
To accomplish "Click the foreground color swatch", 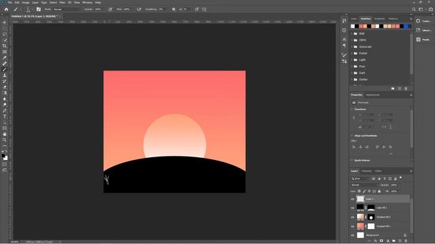I will click(x=3, y=156).
